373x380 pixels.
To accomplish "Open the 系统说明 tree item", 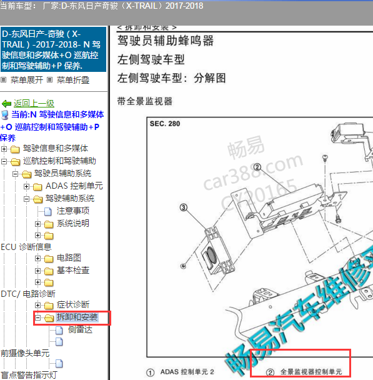I will tap(73, 224).
